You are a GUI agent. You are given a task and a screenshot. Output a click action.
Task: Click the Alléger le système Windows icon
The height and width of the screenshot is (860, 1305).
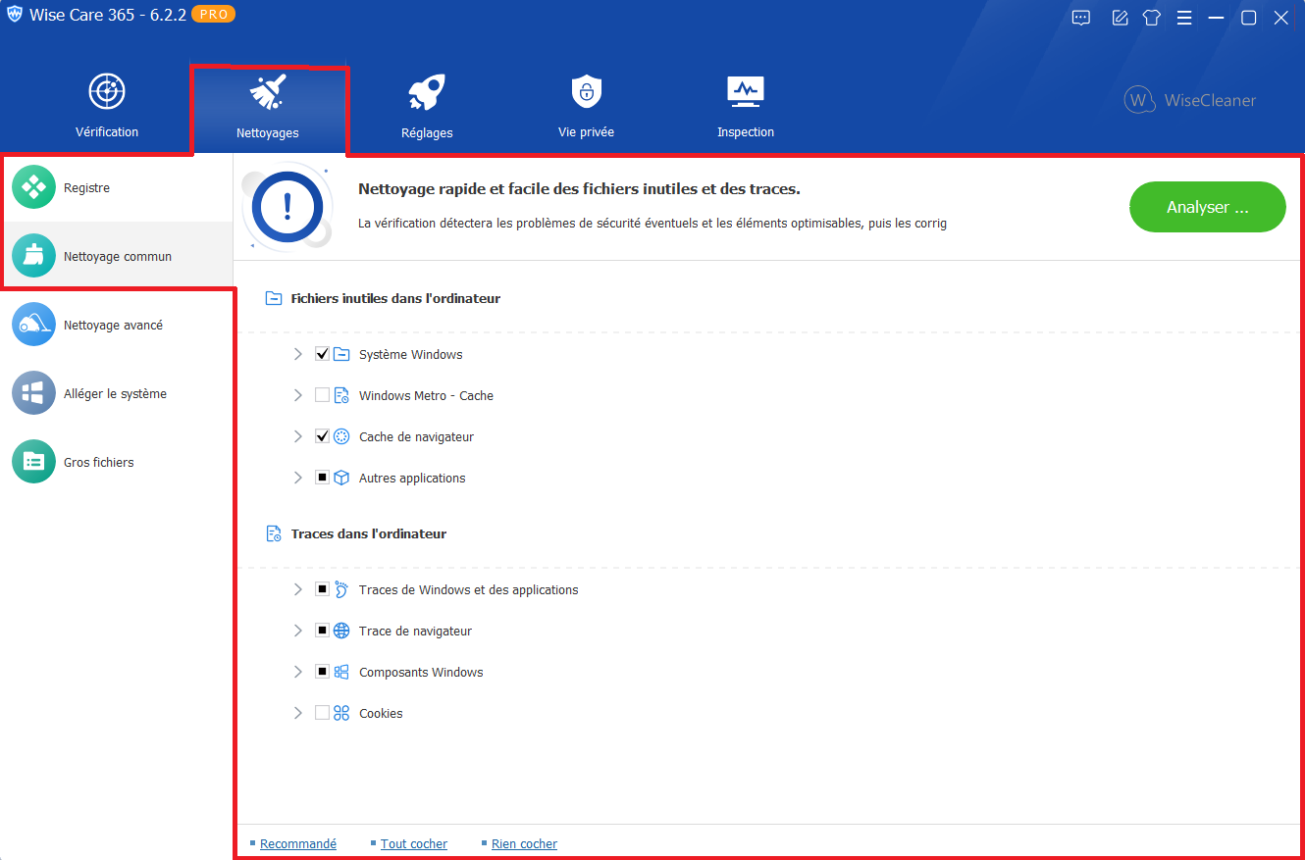[x=34, y=393]
